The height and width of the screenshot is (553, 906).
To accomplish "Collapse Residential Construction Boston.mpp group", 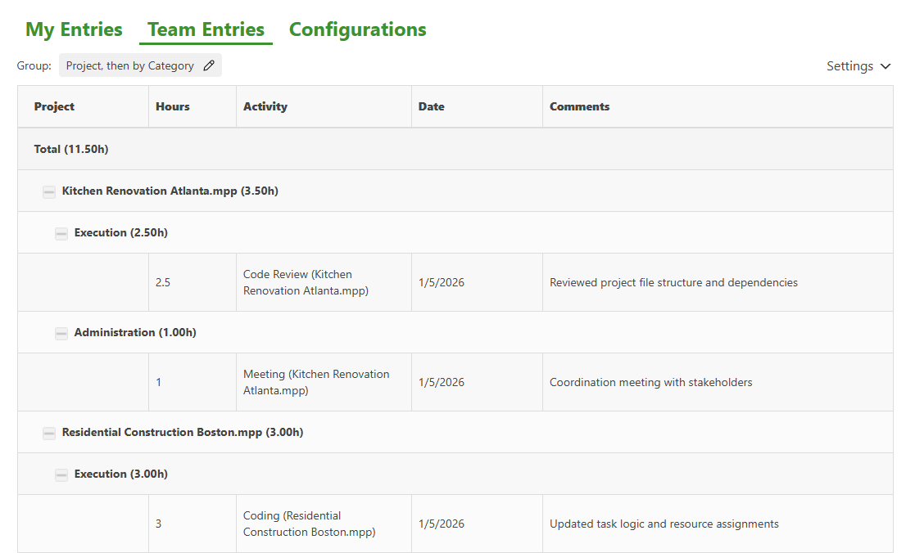I will [49, 433].
